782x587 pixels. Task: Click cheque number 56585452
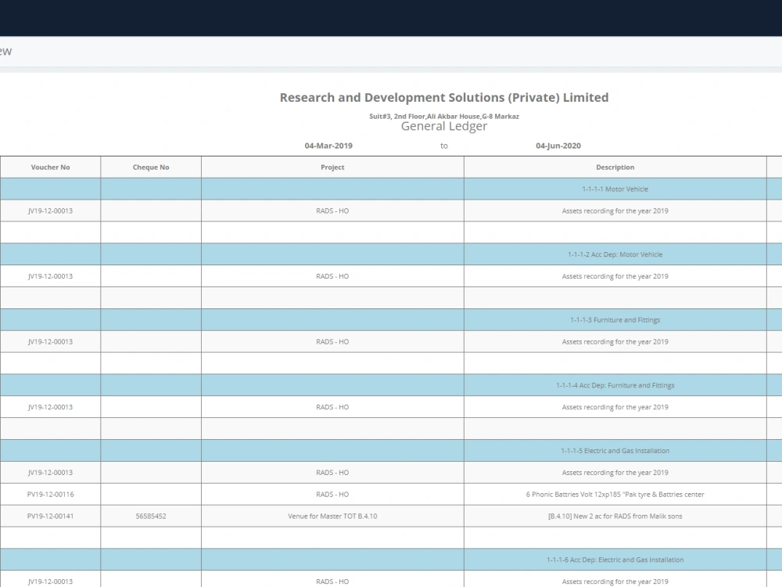pyautogui.click(x=151, y=516)
